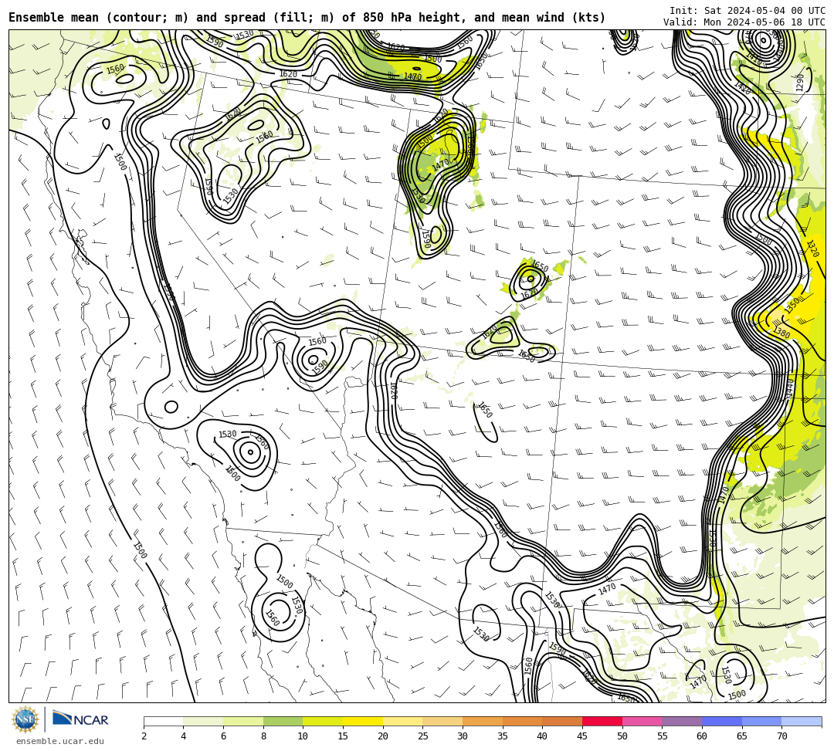The height and width of the screenshot is (751, 834).
Task: Click the pink 50-55 colorbar segment
Action: click(642, 721)
